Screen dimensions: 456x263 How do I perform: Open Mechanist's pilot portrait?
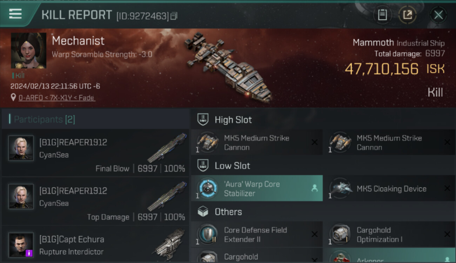pos(28,50)
